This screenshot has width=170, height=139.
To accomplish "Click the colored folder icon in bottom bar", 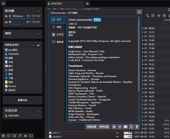I will (14, 135).
